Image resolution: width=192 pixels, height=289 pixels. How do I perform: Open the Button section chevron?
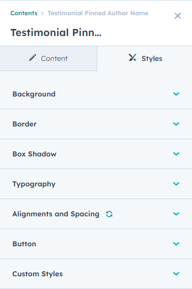(x=176, y=244)
